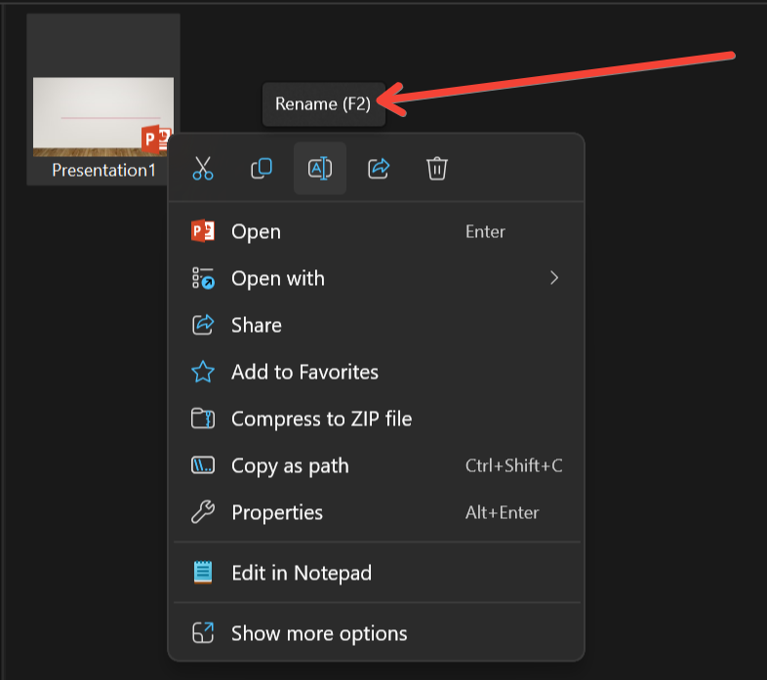Choose Open with menu entry
Viewport: 767px width, 680px height.
tap(278, 278)
